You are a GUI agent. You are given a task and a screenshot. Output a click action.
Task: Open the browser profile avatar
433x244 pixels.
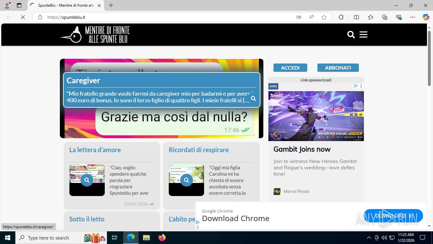coord(7,5)
